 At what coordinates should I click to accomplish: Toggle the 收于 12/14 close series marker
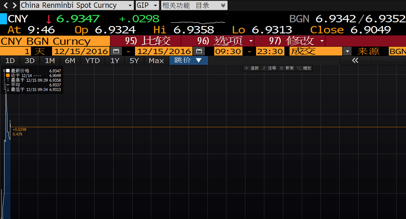[7, 76]
